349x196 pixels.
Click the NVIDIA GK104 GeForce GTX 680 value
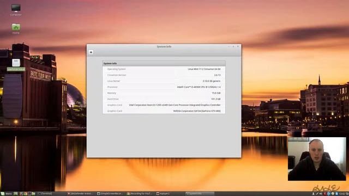click(197, 111)
